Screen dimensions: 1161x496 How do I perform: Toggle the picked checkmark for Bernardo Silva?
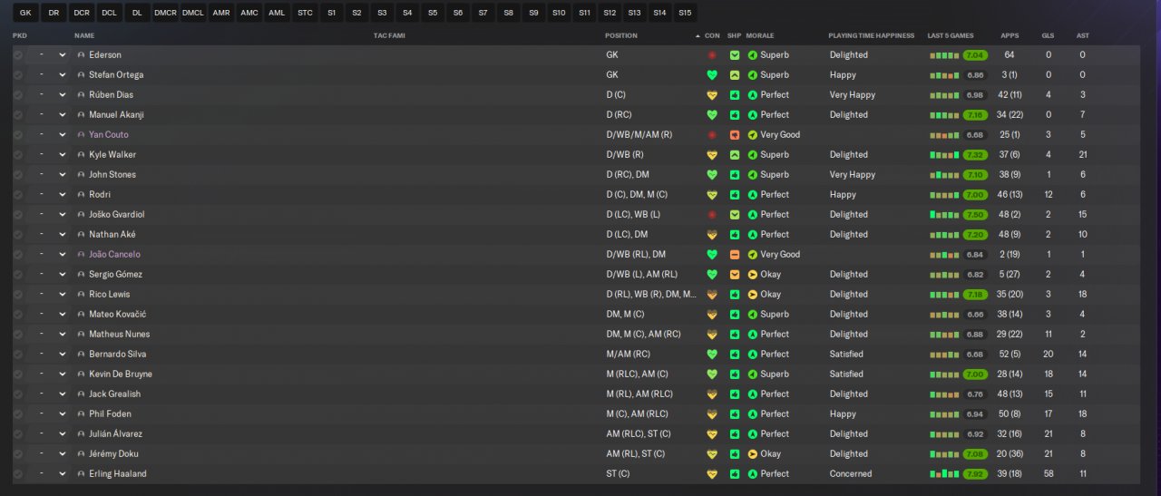pos(18,355)
